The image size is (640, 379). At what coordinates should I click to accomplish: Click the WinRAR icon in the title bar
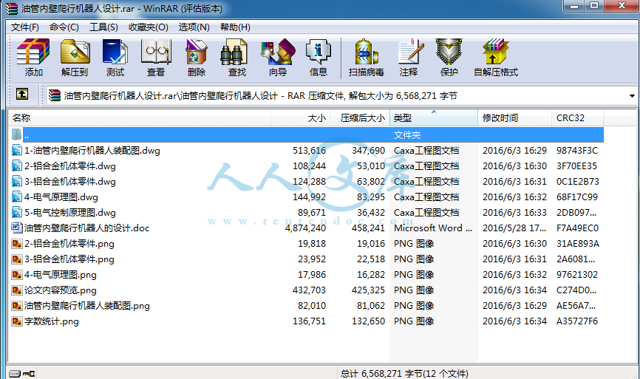tap(11, 8)
